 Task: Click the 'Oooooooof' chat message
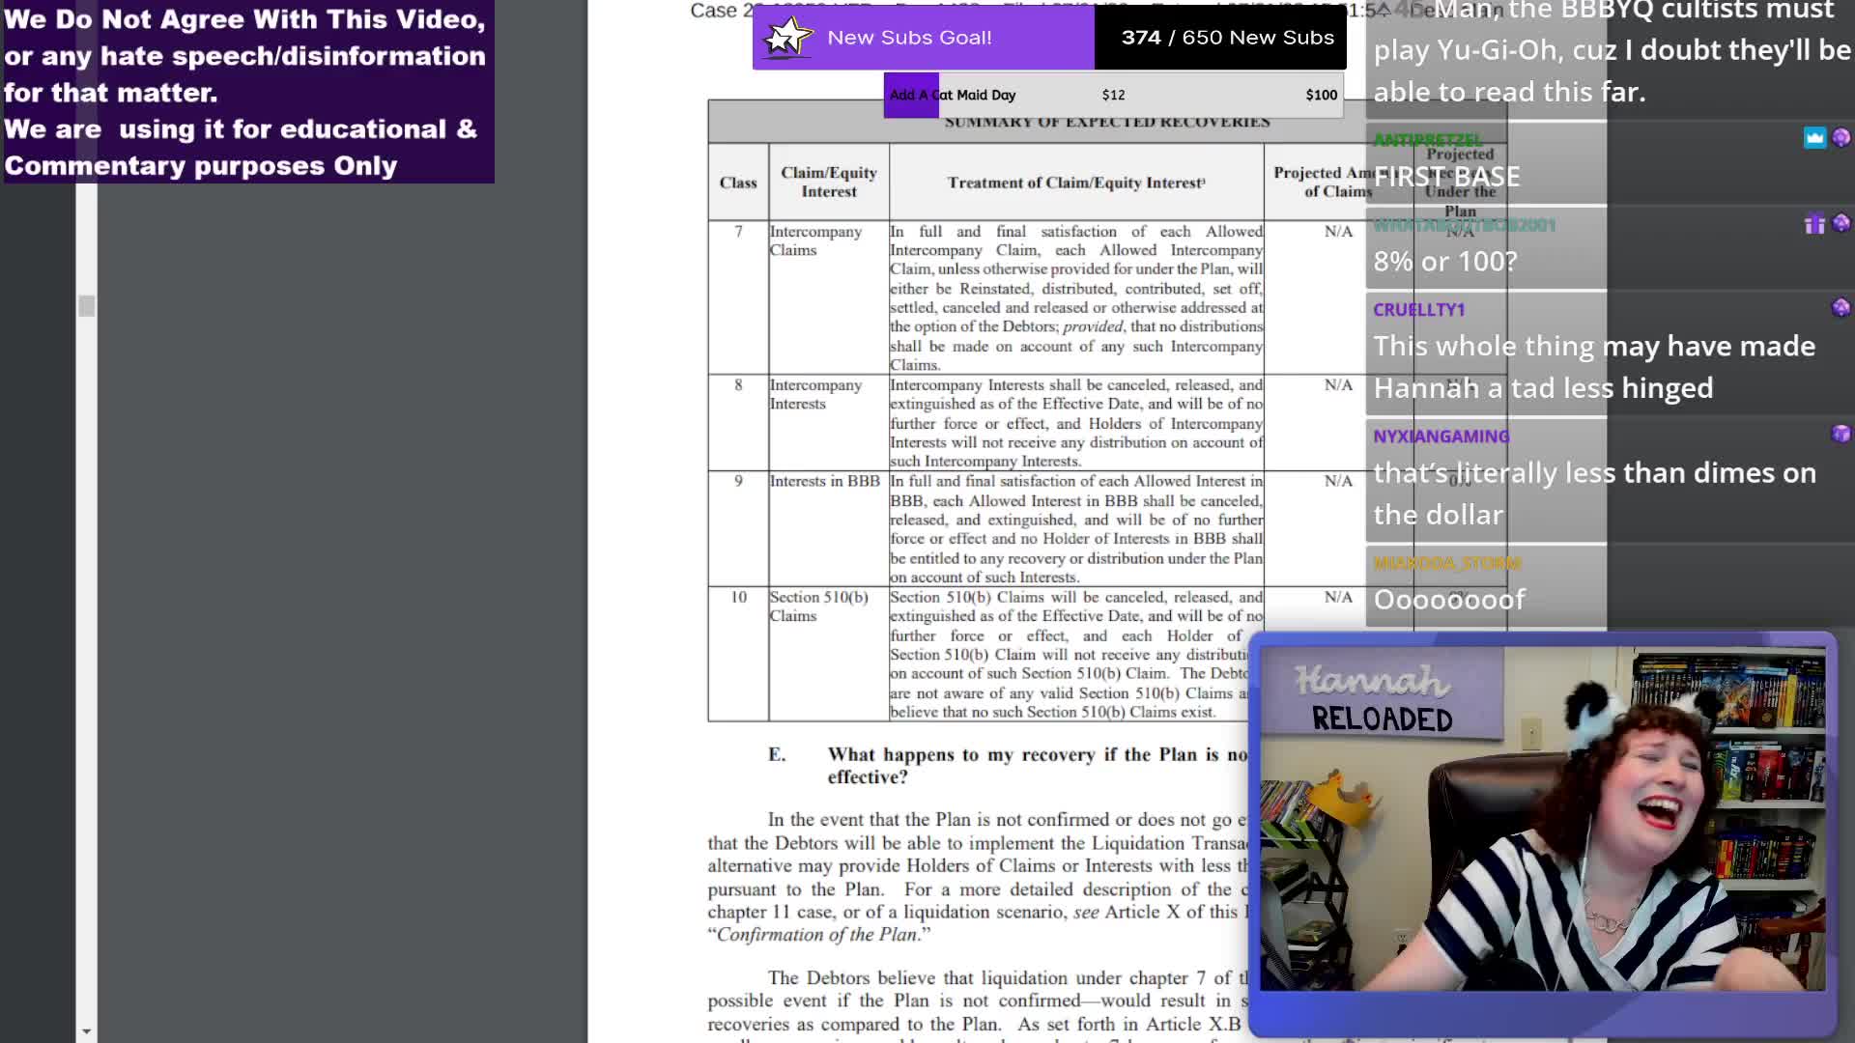pos(1449,600)
